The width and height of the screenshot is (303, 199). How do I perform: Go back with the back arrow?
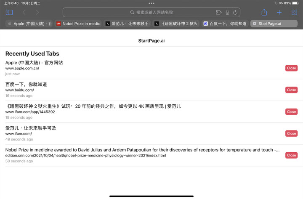[24, 13]
